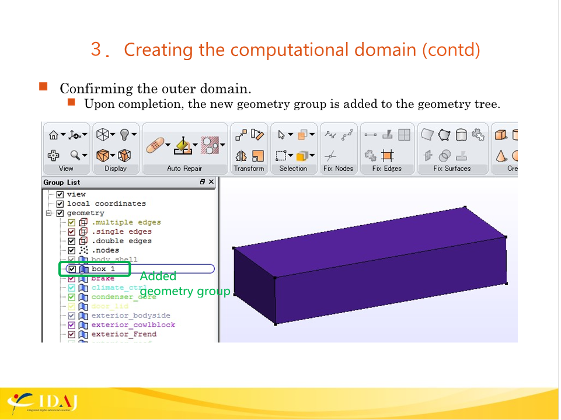This screenshot has width=561, height=420.
Task: Select the arrow pointer selection tool
Action: 282,135
